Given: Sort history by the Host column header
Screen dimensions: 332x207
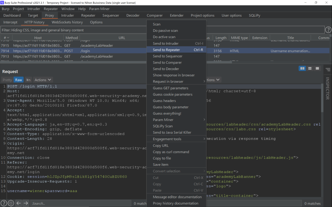Looking at the screenshot, I should (x=38, y=38).
